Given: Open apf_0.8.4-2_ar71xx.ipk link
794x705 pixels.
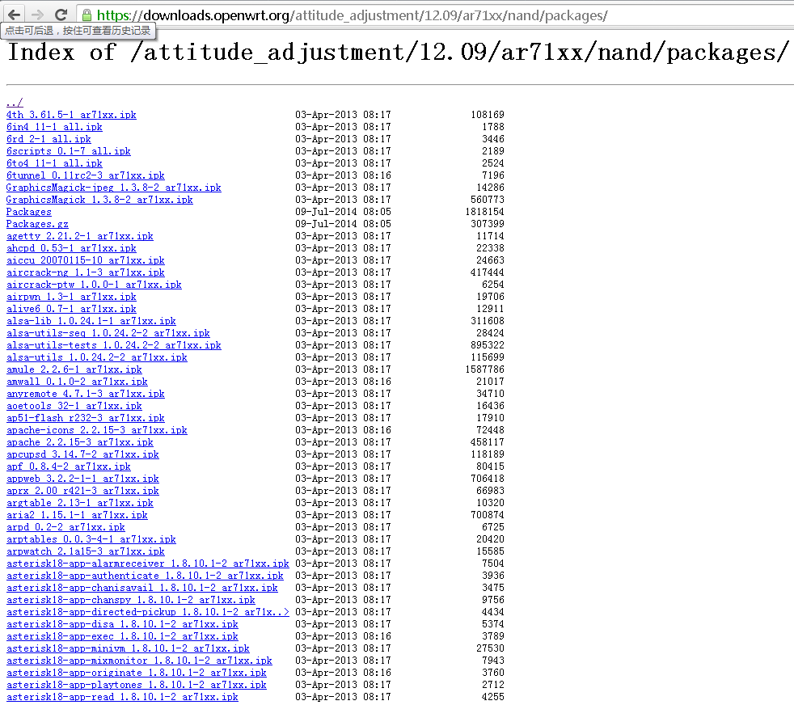Looking at the screenshot, I should click(69, 467).
